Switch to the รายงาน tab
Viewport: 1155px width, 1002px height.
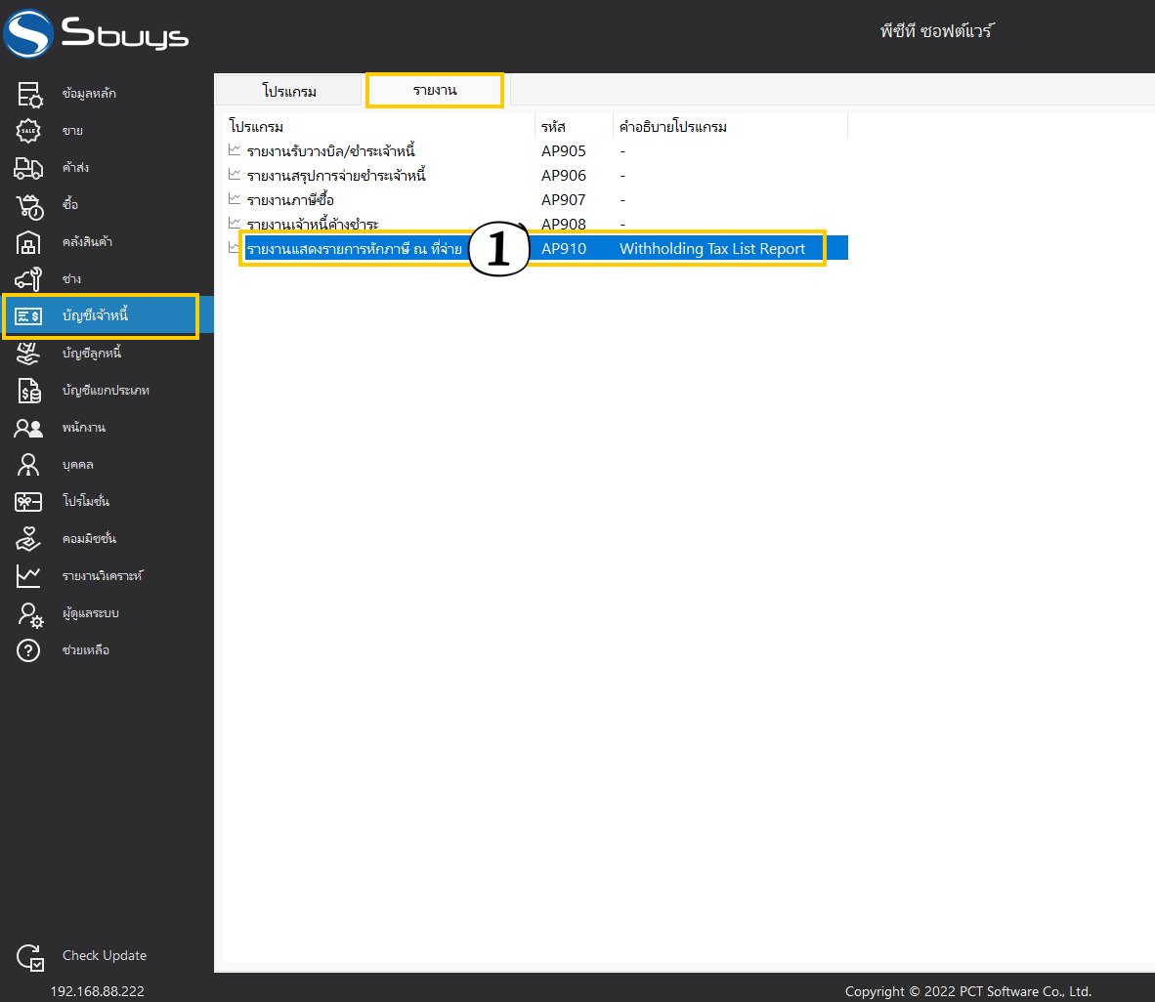(435, 91)
